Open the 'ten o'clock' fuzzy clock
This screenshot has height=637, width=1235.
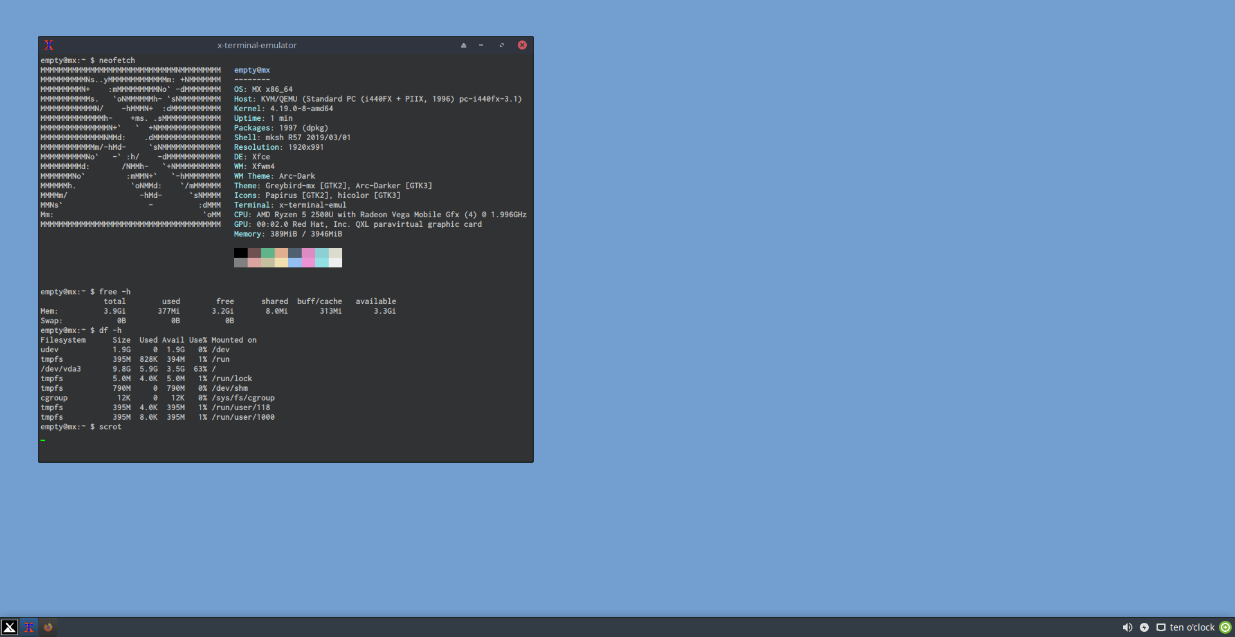point(1192,627)
